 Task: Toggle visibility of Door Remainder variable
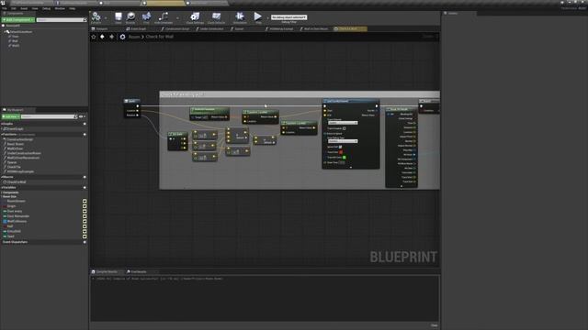tap(85, 216)
